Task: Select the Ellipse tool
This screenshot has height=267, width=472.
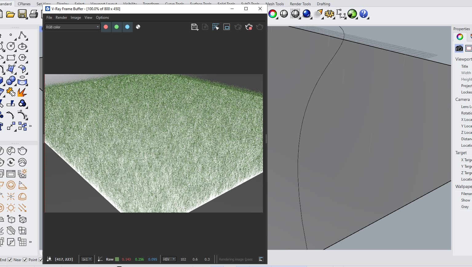Action: pos(22,46)
